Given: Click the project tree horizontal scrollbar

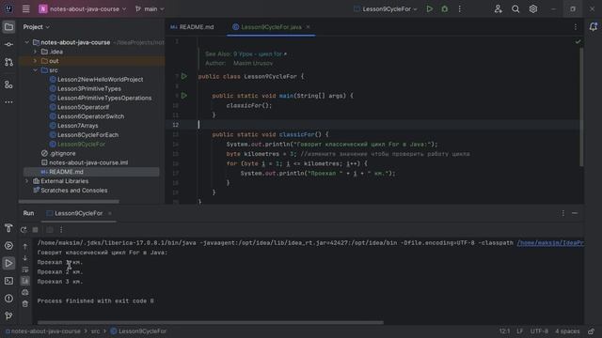Looking at the screenshot, I should coord(69,201).
